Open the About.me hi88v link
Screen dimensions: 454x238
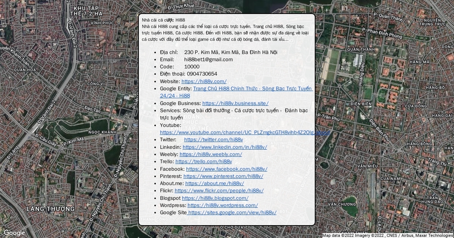coord(215,183)
